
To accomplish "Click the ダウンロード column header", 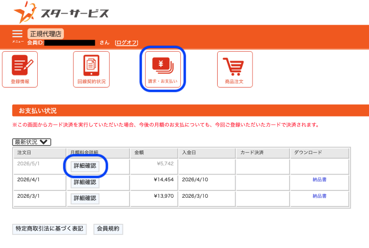I will (x=320, y=153).
